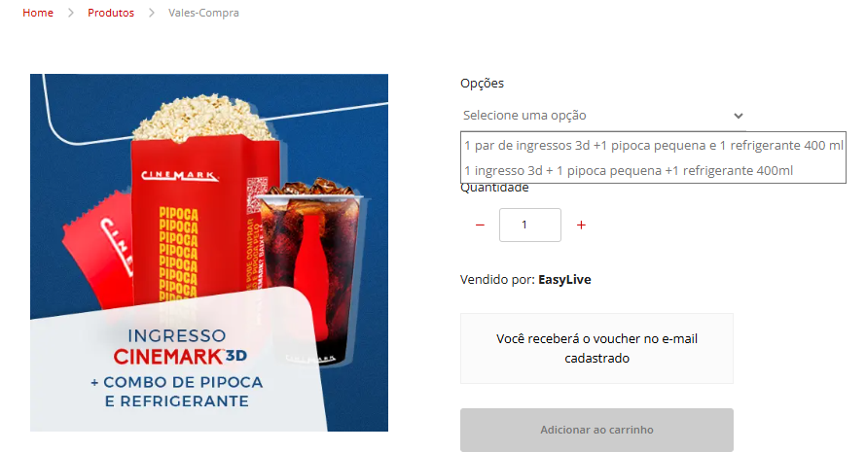Click the voucher e-mail notice box
This screenshot has width=866, height=452.
point(596,348)
